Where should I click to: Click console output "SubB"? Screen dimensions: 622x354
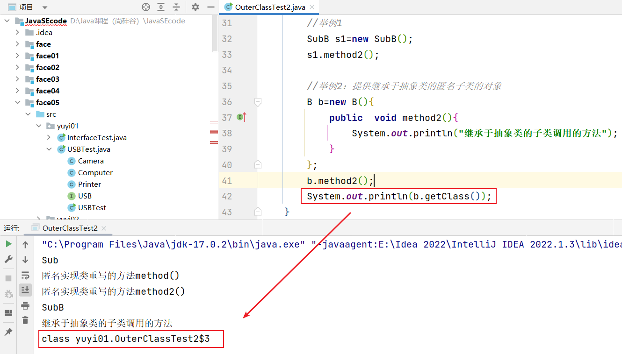(x=53, y=307)
